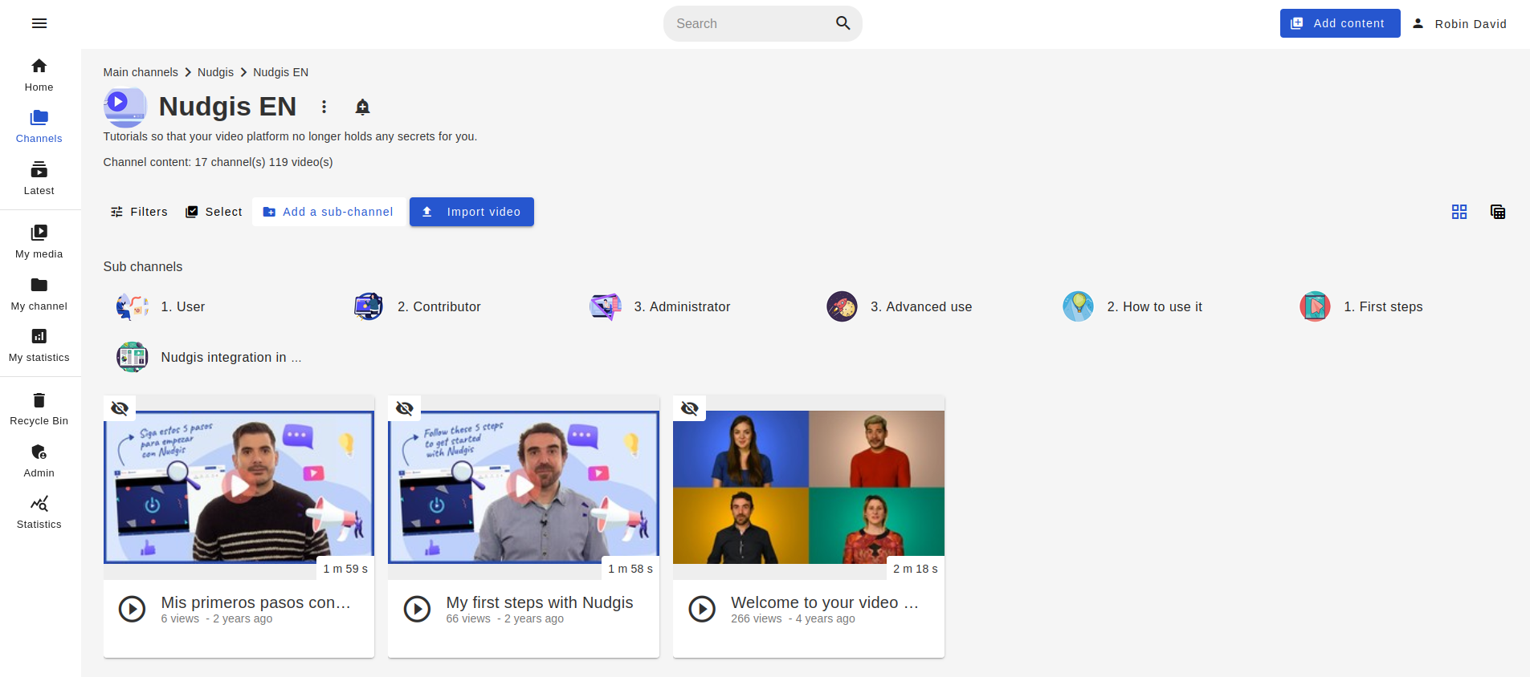Image resolution: width=1530 pixels, height=677 pixels.
Task: Open the Robin David user menu
Action: (1459, 24)
